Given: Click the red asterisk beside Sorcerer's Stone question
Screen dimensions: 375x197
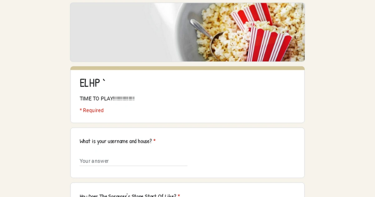Looking at the screenshot, I should pyautogui.click(x=179, y=196).
